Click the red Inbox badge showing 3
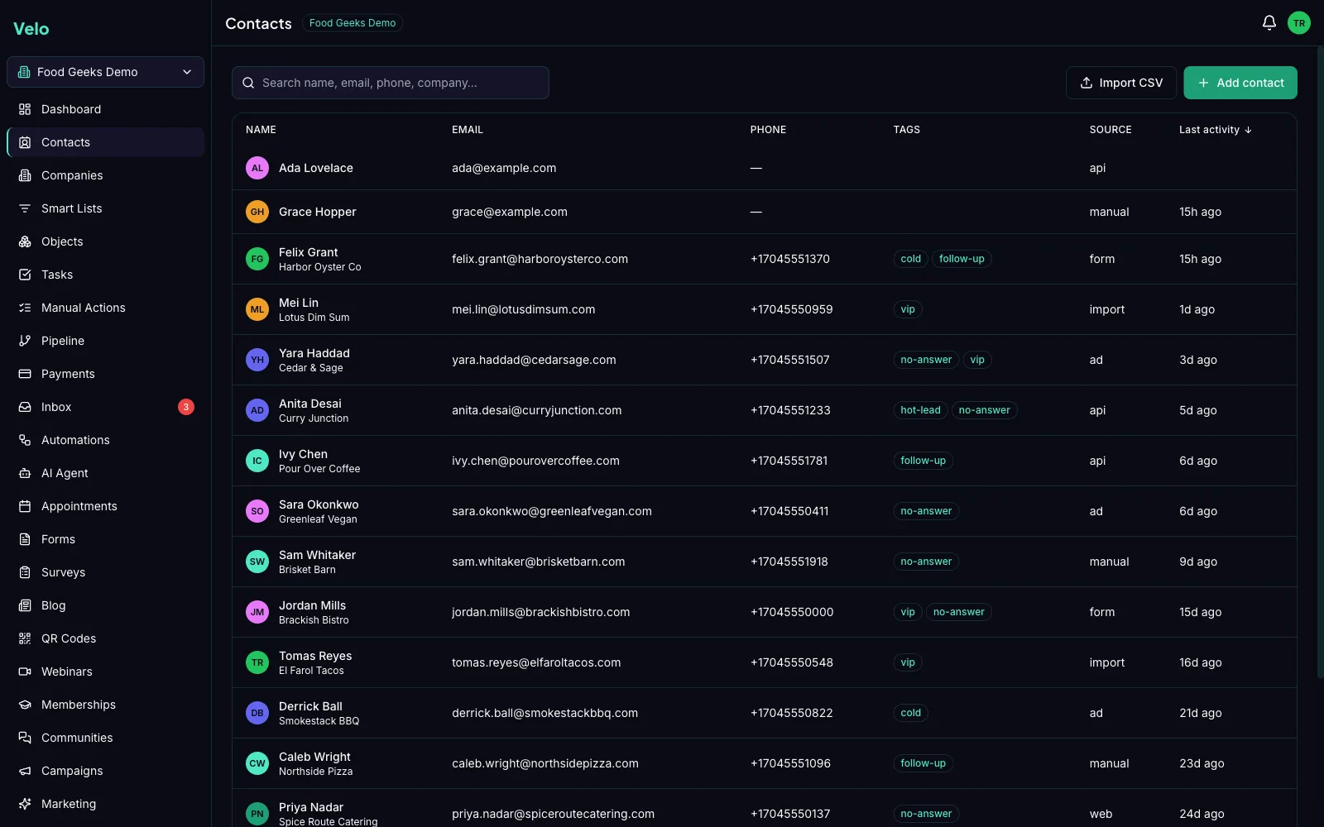Viewport: 1324px width, 827px height. coord(186,407)
